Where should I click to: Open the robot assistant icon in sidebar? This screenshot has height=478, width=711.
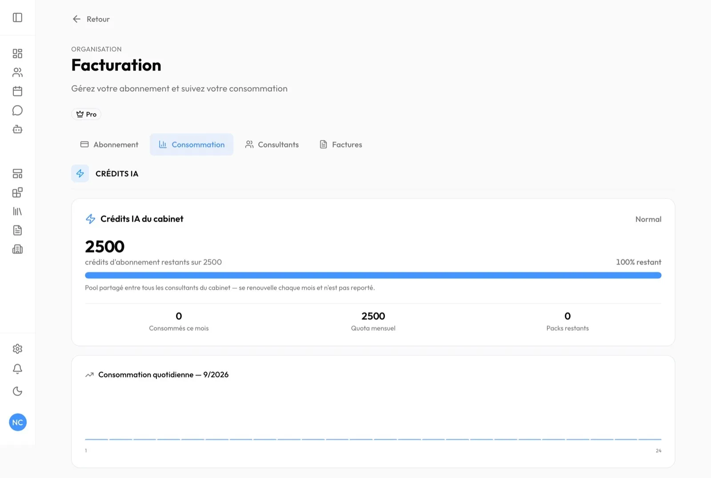17,129
